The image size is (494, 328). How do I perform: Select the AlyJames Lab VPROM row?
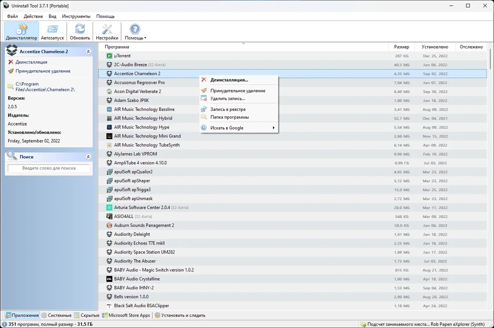click(292, 154)
